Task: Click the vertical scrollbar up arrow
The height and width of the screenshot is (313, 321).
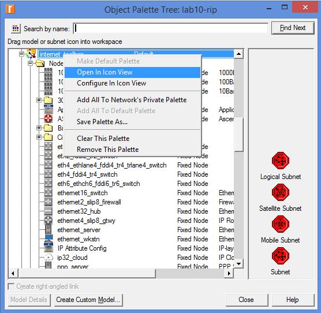Action: (238, 54)
